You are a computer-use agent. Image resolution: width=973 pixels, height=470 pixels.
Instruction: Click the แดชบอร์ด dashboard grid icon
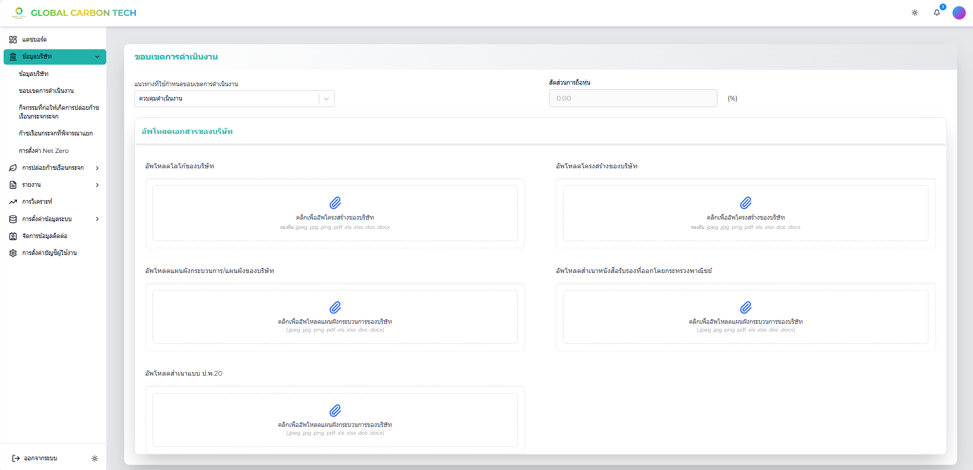[13, 40]
